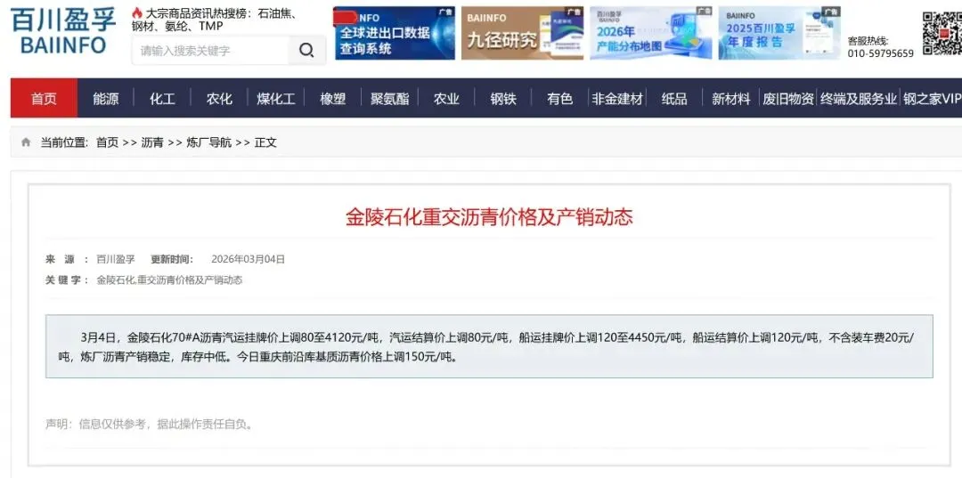Open the 九径研究 ad banner
962x478 pixels.
click(x=522, y=33)
